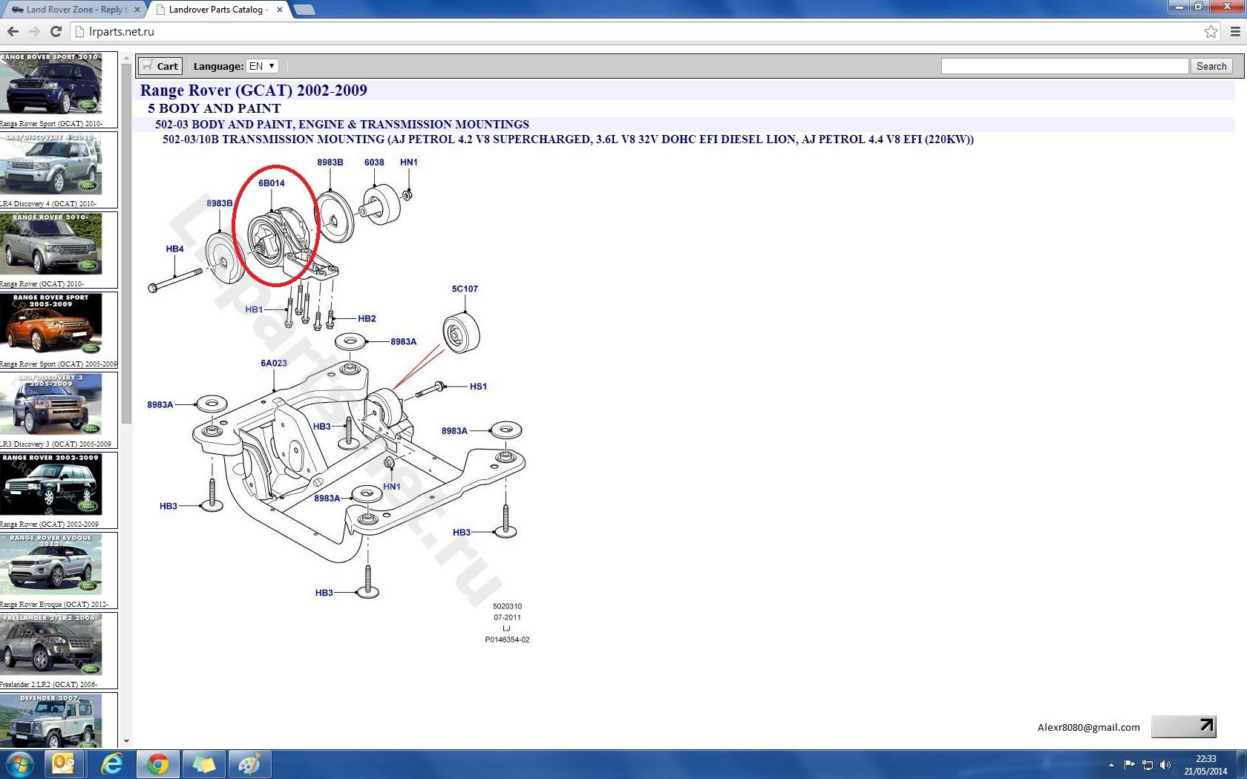Open a new browser tab

(x=304, y=10)
